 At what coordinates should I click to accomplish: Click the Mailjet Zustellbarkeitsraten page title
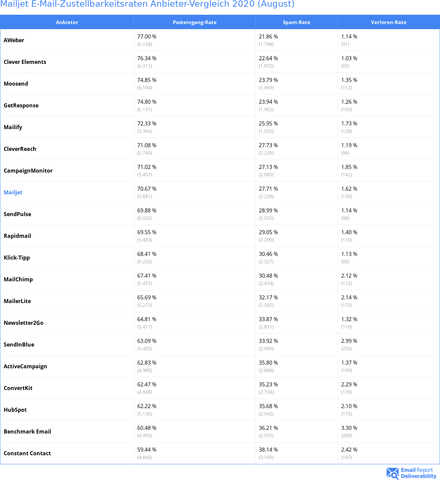click(x=147, y=4)
